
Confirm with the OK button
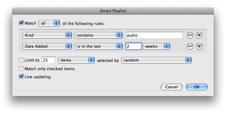[x=197, y=87]
